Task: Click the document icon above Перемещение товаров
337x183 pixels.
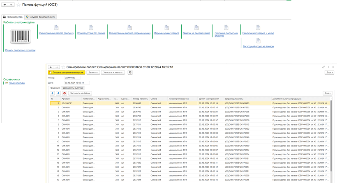Action: (166, 27)
